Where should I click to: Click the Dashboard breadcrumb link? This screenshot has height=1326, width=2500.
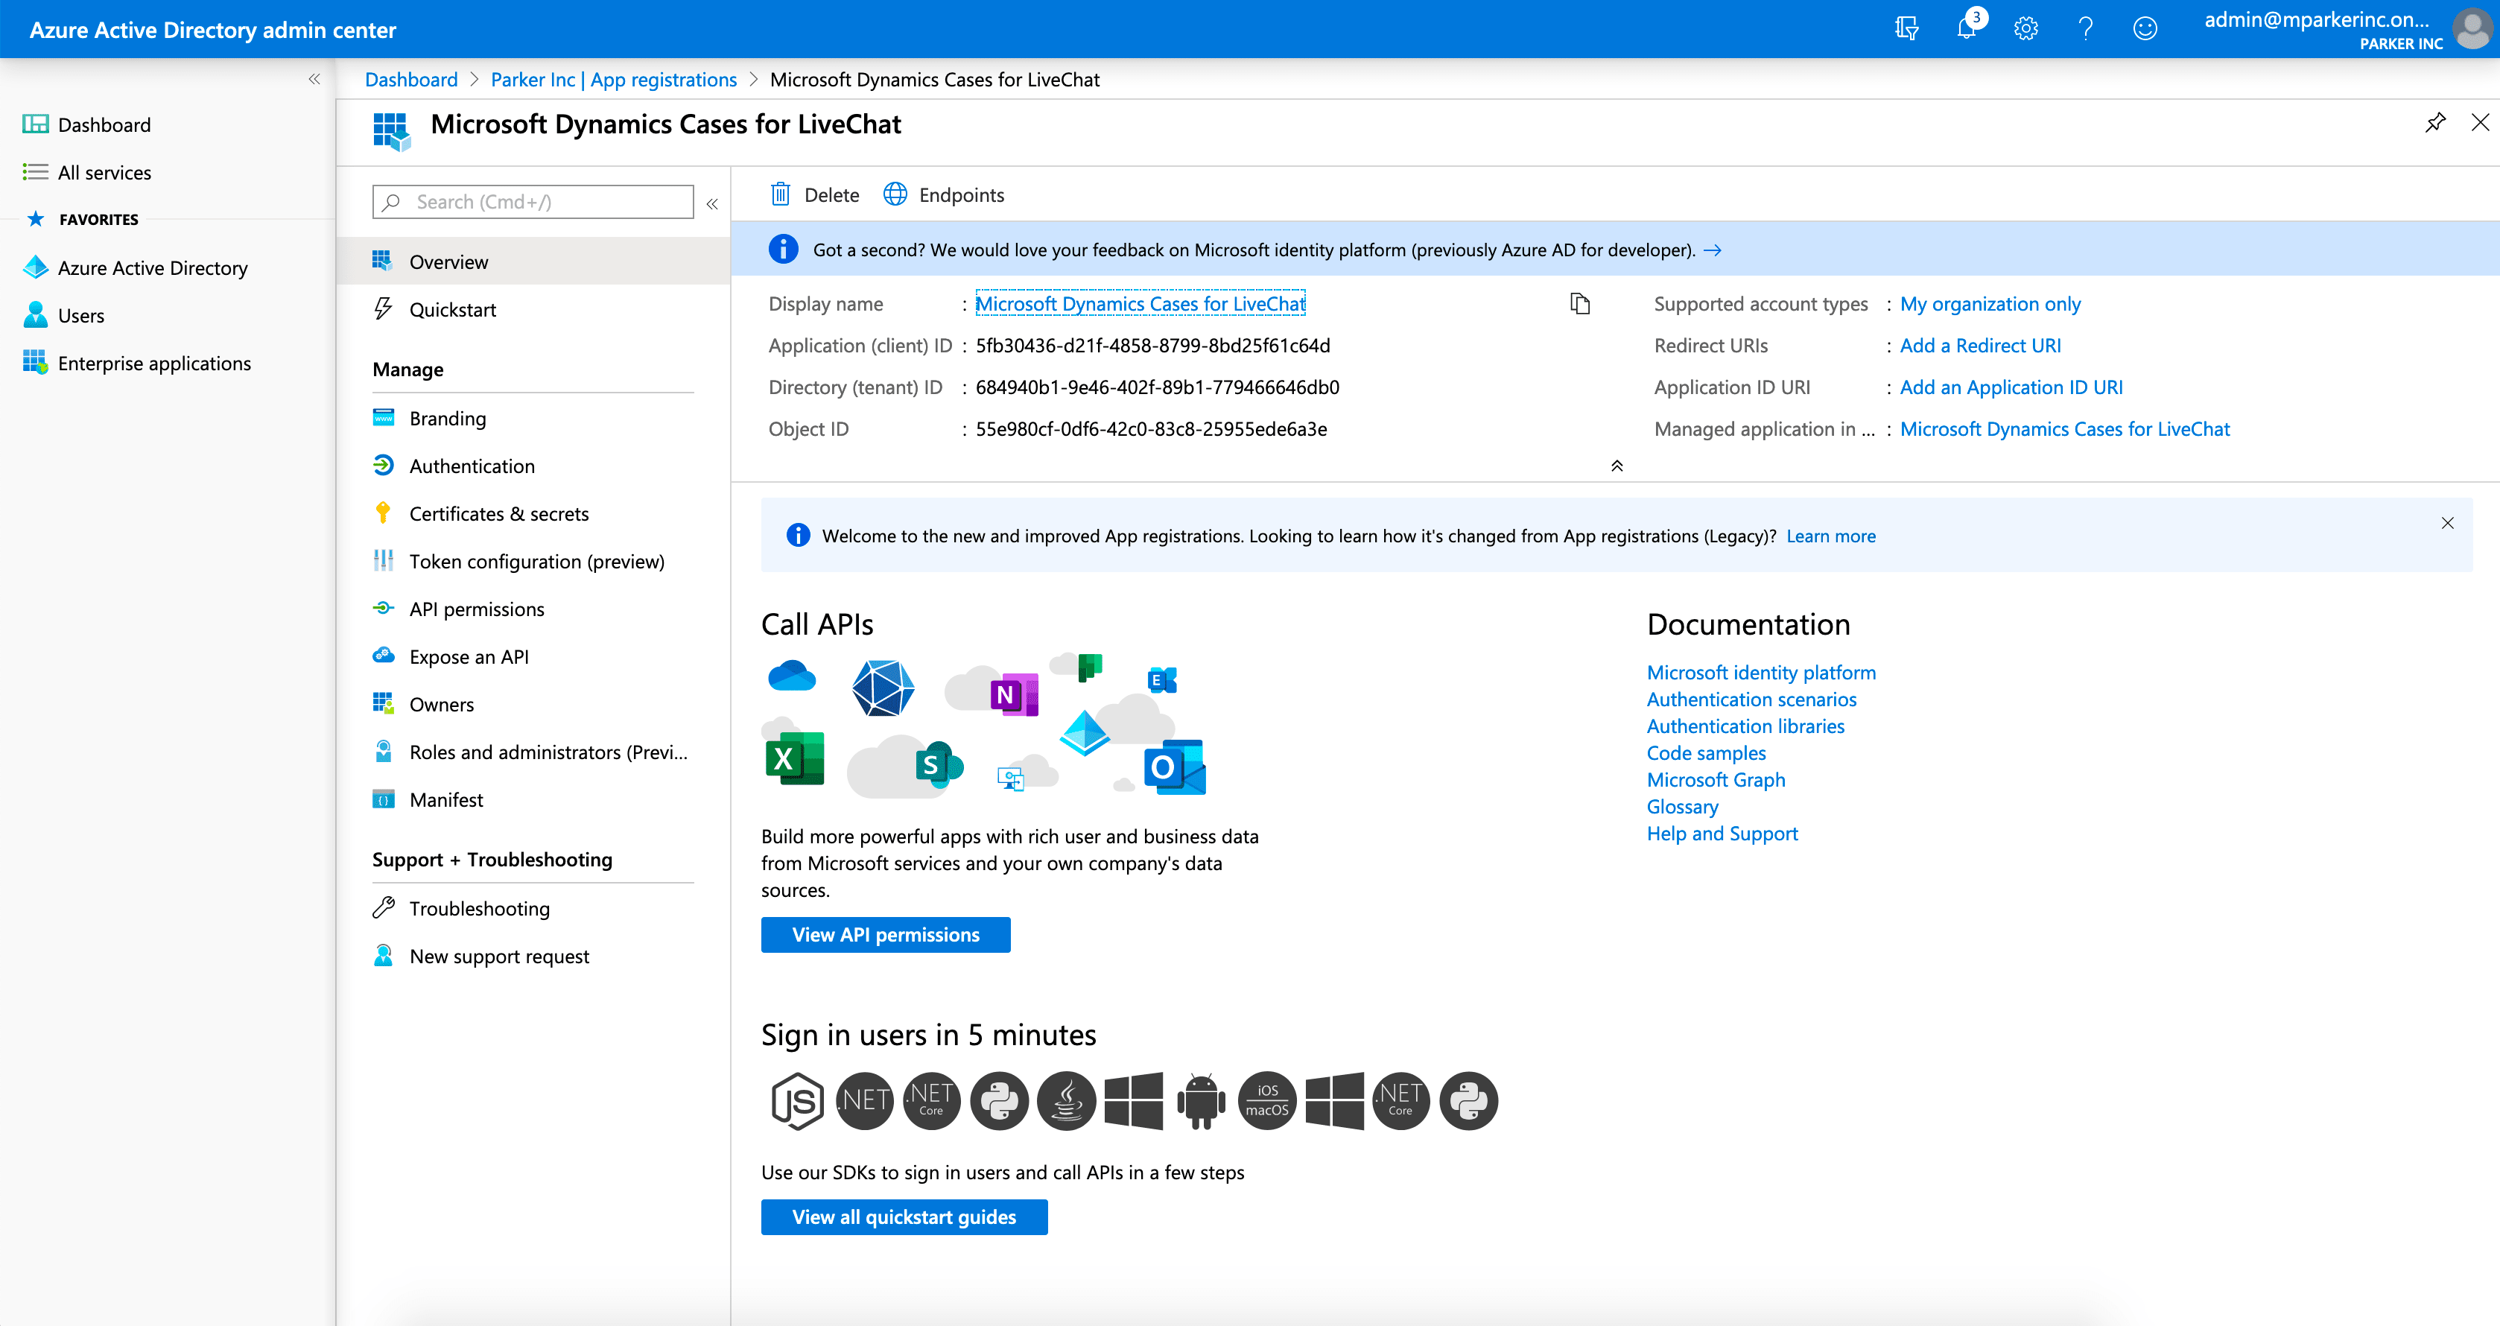pos(410,80)
